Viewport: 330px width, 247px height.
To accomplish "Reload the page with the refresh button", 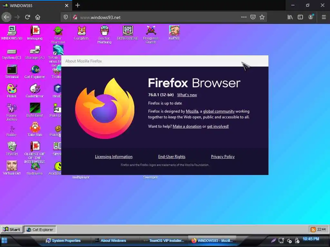I will pyautogui.click(x=28, y=17).
